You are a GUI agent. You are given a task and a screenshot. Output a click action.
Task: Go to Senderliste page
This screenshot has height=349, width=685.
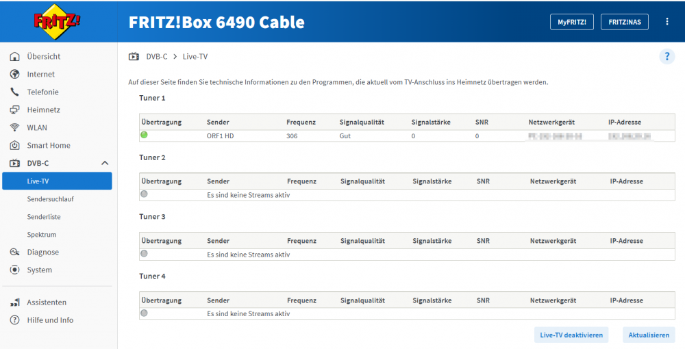[44, 217]
